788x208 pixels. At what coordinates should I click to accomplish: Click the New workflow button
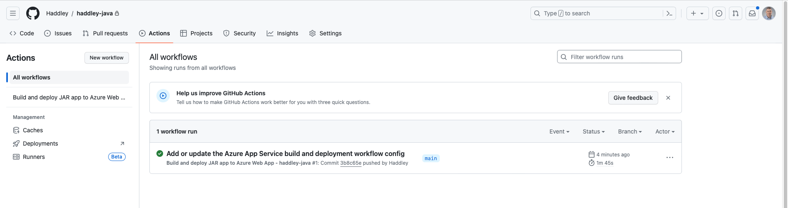tap(107, 58)
